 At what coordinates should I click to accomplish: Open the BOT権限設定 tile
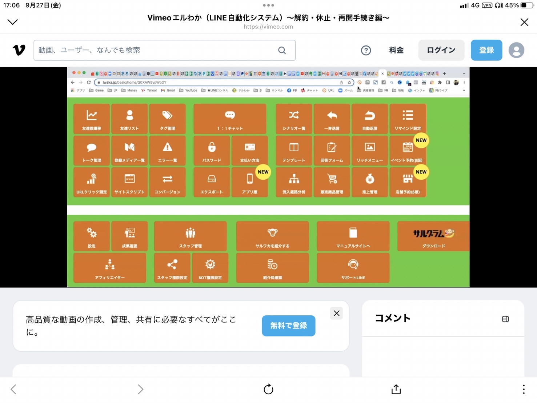[210, 268]
